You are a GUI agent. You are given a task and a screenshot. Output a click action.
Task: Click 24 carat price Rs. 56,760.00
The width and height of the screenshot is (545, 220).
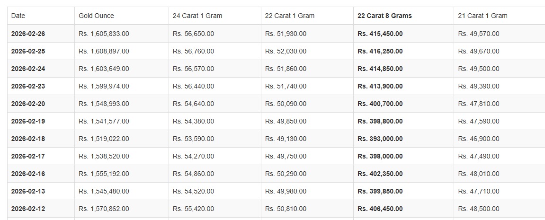[x=193, y=51]
